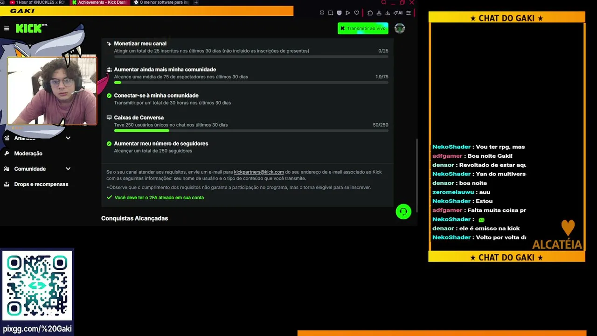Screen dimensions: 597x336
Task: Click 'Transmitir por um total de 30 horas' text
Action: tap(173, 103)
